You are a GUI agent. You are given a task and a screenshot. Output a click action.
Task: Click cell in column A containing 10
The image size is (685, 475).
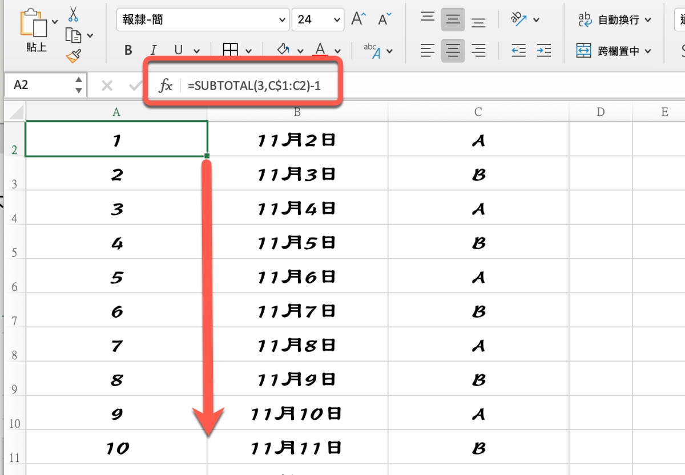pos(116,447)
